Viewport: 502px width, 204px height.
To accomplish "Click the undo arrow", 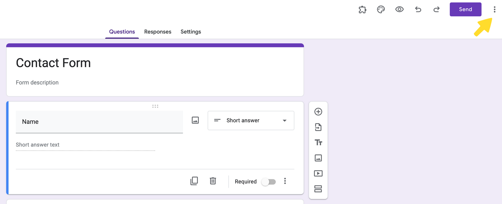I will coord(418,9).
